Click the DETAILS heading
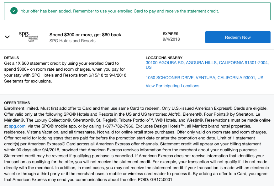Image resolution: width=274 pixels, height=186 pixels. point(12,58)
